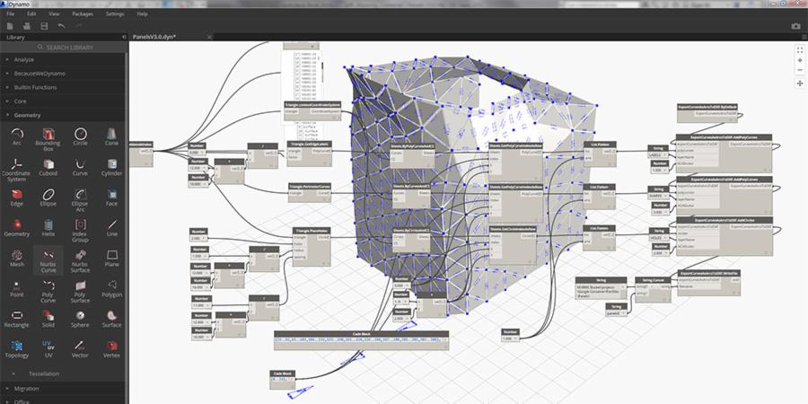Save the graph using toolbar icon
This screenshot has height=404, width=808.
(44, 26)
